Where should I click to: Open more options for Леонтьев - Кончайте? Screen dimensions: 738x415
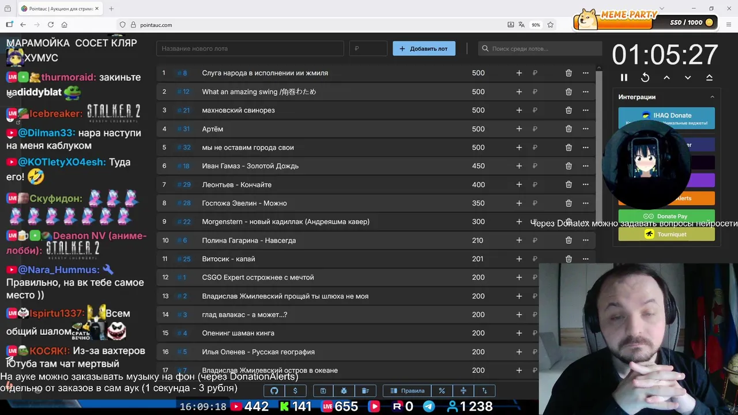586,184
